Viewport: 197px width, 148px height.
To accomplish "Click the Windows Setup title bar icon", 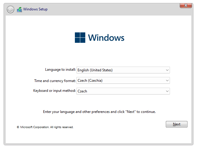I will [19, 10].
